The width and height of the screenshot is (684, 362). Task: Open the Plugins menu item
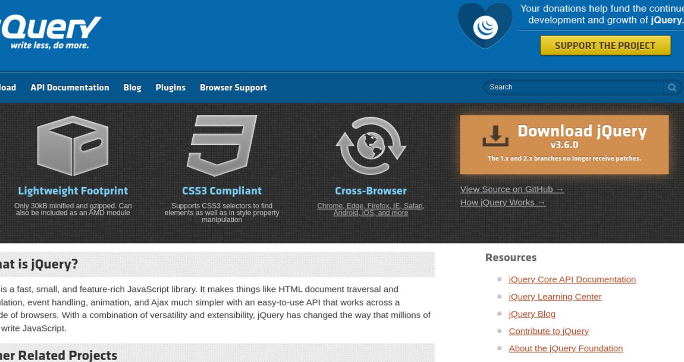(170, 87)
